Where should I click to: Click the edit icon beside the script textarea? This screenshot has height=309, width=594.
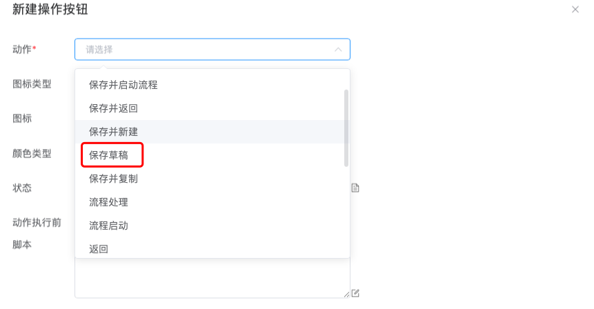355,293
